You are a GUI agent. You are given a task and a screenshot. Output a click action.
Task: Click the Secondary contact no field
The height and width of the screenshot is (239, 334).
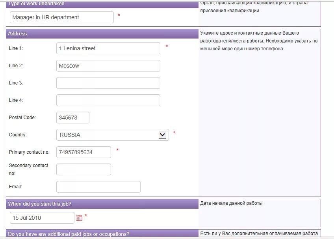coord(84,169)
